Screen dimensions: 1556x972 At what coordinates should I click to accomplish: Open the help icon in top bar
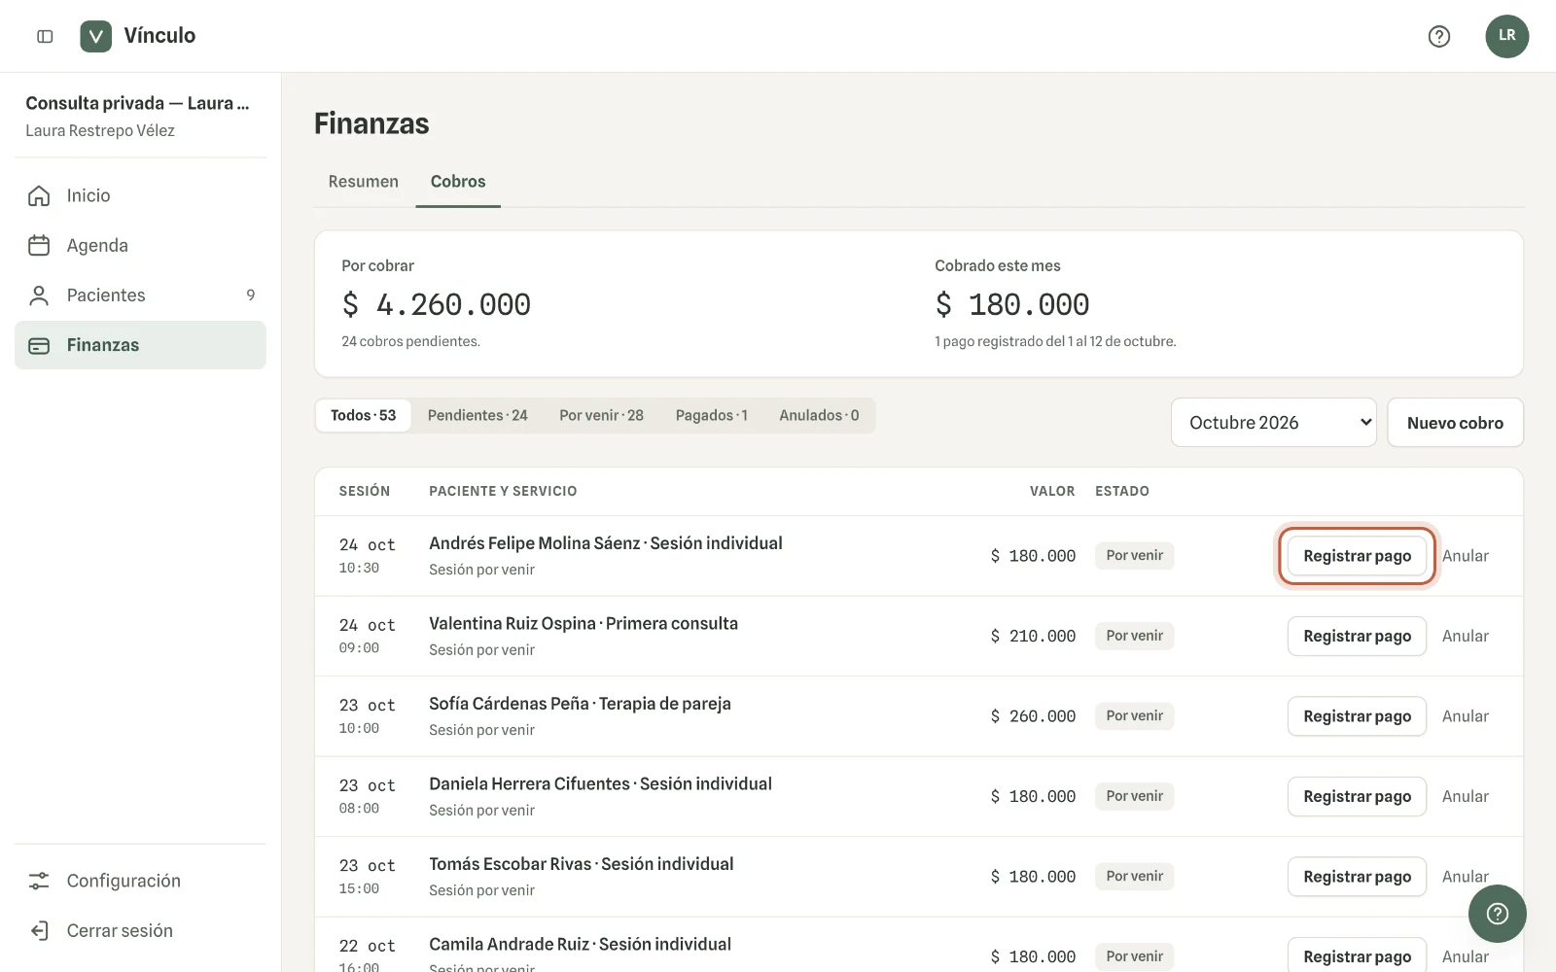coord(1439,36)
